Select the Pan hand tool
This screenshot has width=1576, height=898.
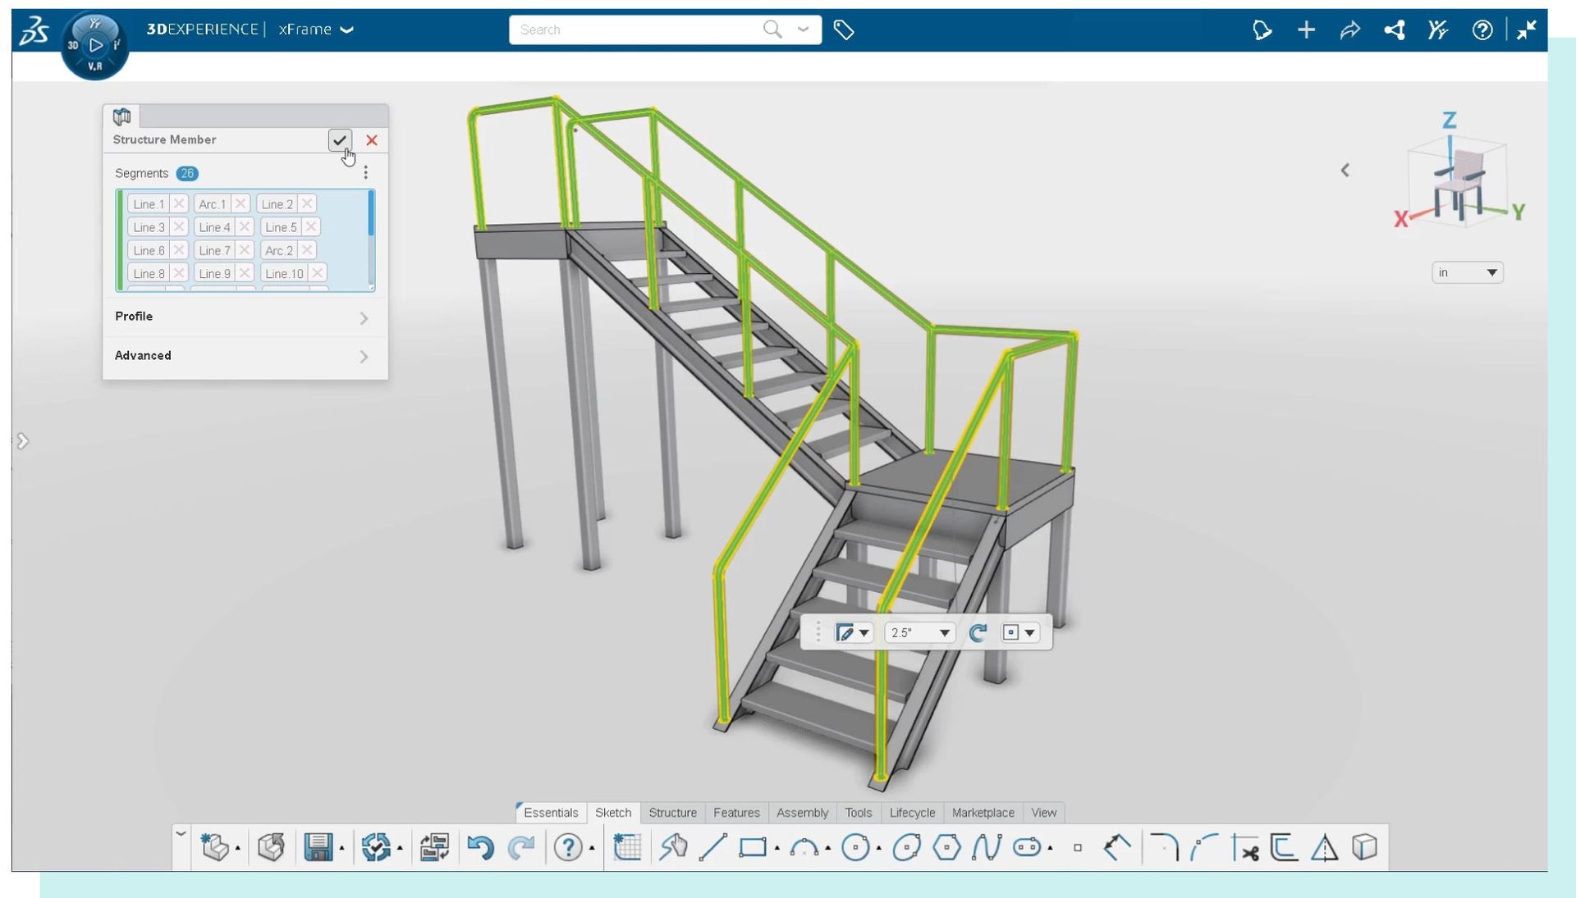[673, 848]
